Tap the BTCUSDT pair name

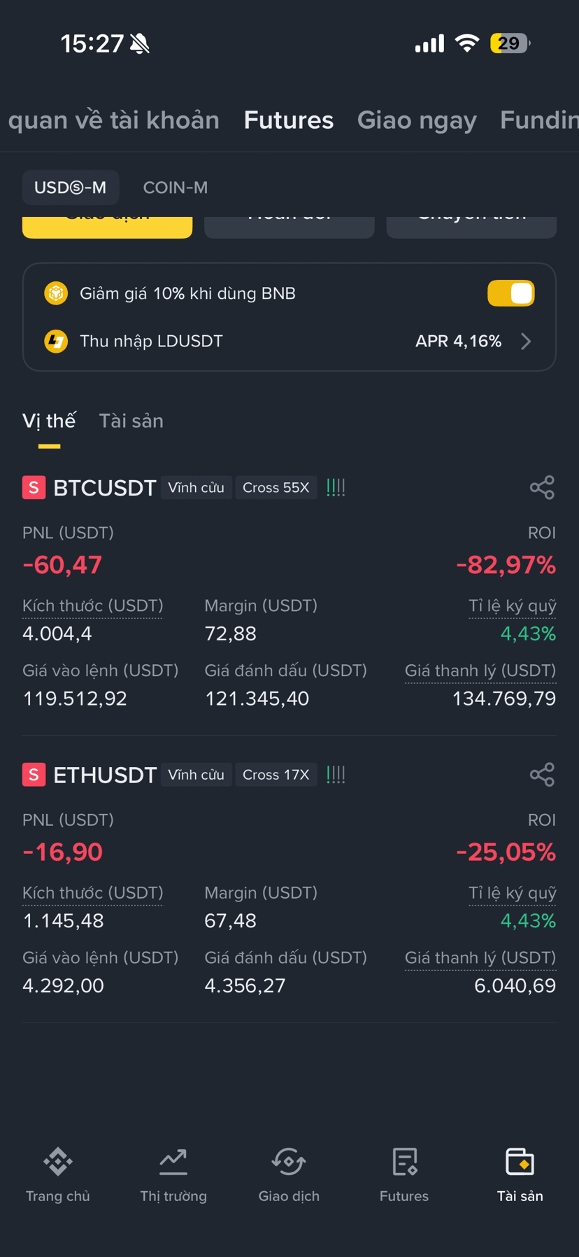[x=105, y=488]
